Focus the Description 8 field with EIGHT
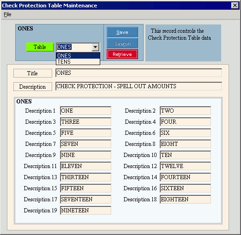241x235 pixels. 185,144
